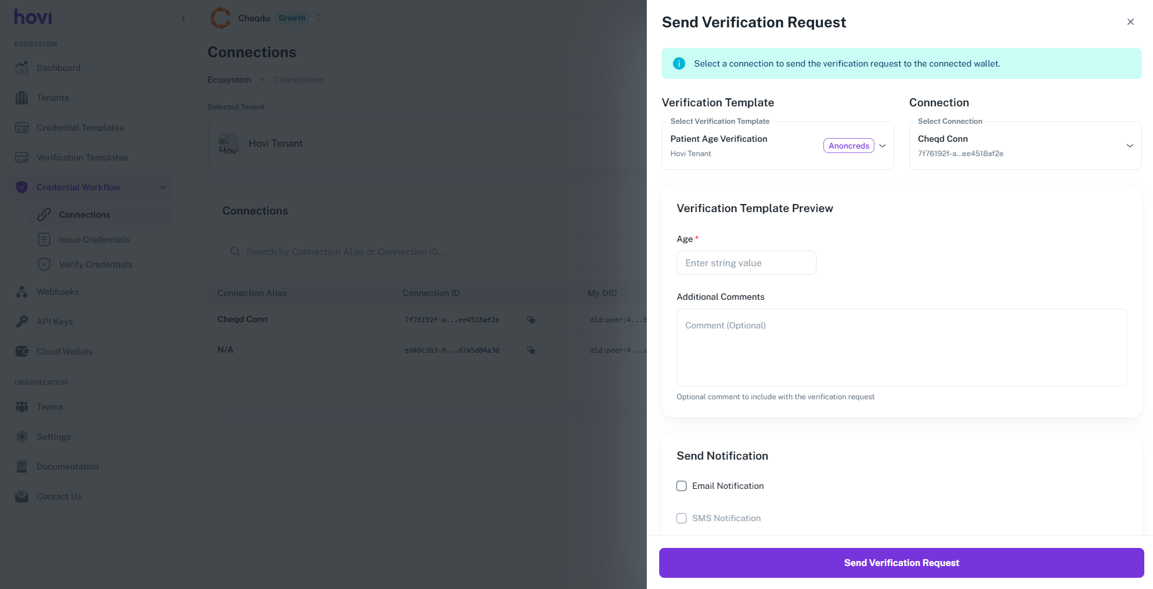Viewport: 1153px width, 589px height.
Task: Click the Webhooks icon in sidebar
Action: (22, 292)
